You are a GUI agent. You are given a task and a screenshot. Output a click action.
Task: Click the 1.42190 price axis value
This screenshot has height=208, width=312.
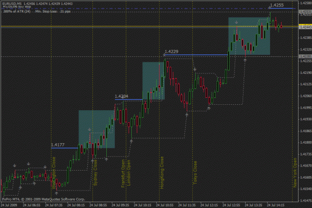coord(306,73)
